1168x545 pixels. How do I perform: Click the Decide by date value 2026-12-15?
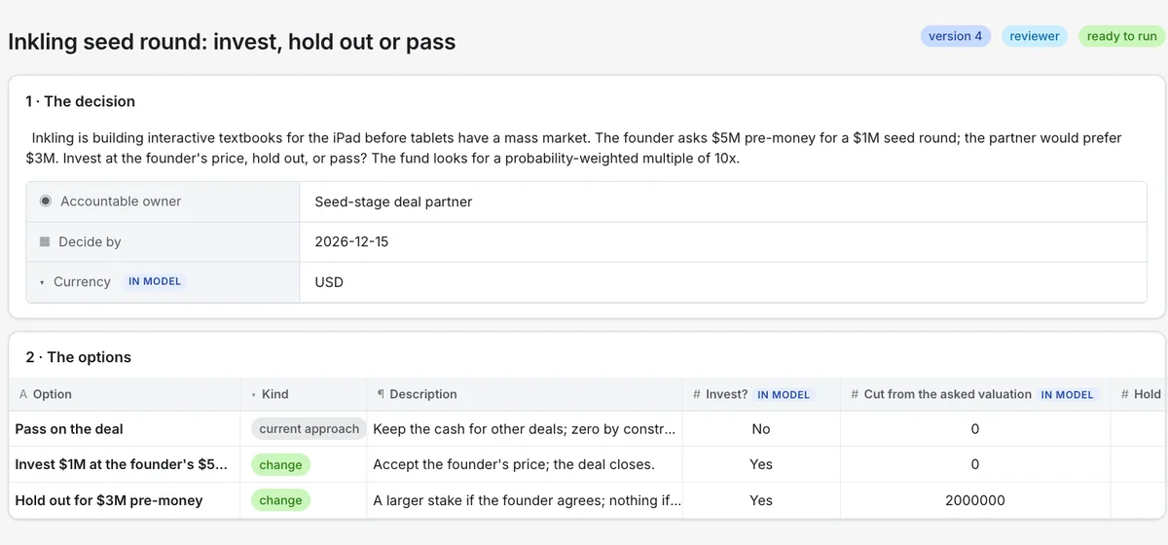pyautogui.click(x=351, y=241)
